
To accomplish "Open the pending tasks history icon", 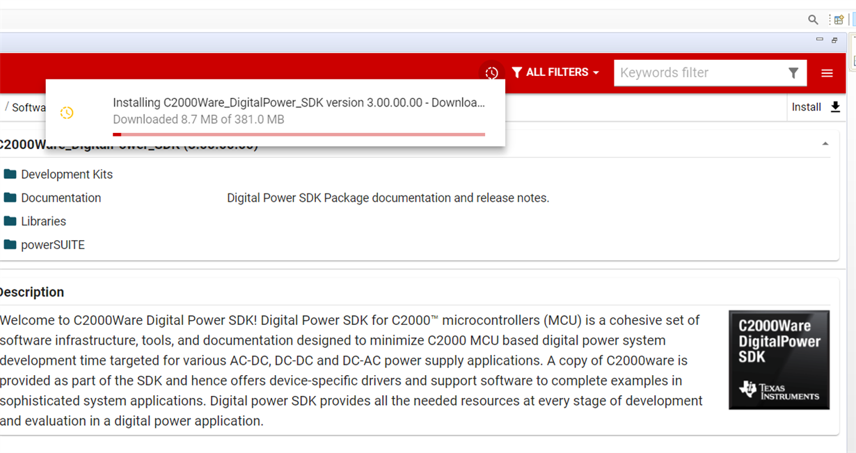I will (491, 72).
